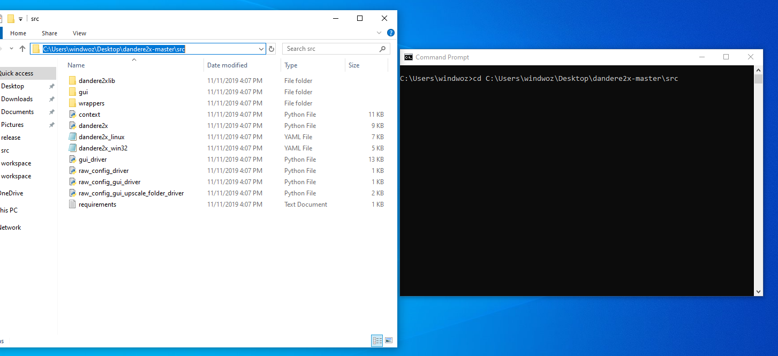Image resolution: width=778 pixels, height=356 pixels.
Task: Sort files by clicking the Name column header
Action: point(75,65)
